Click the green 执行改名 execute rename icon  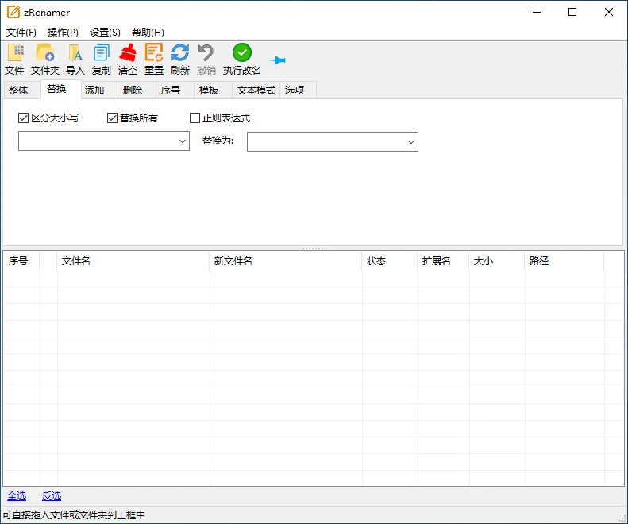click(x=242, y=53)
